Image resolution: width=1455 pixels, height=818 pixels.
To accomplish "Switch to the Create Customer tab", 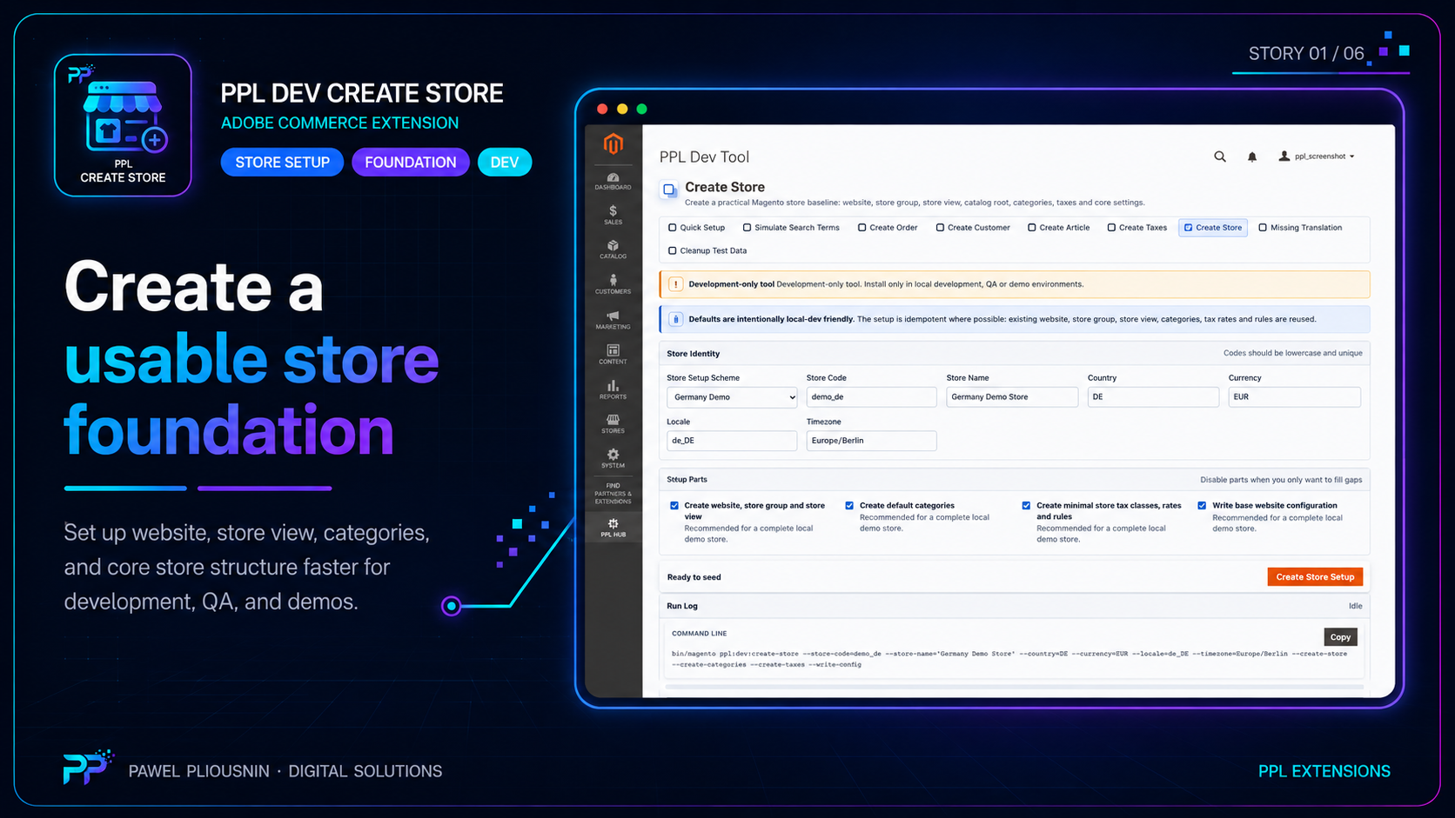I will click(x=973, y=228).
